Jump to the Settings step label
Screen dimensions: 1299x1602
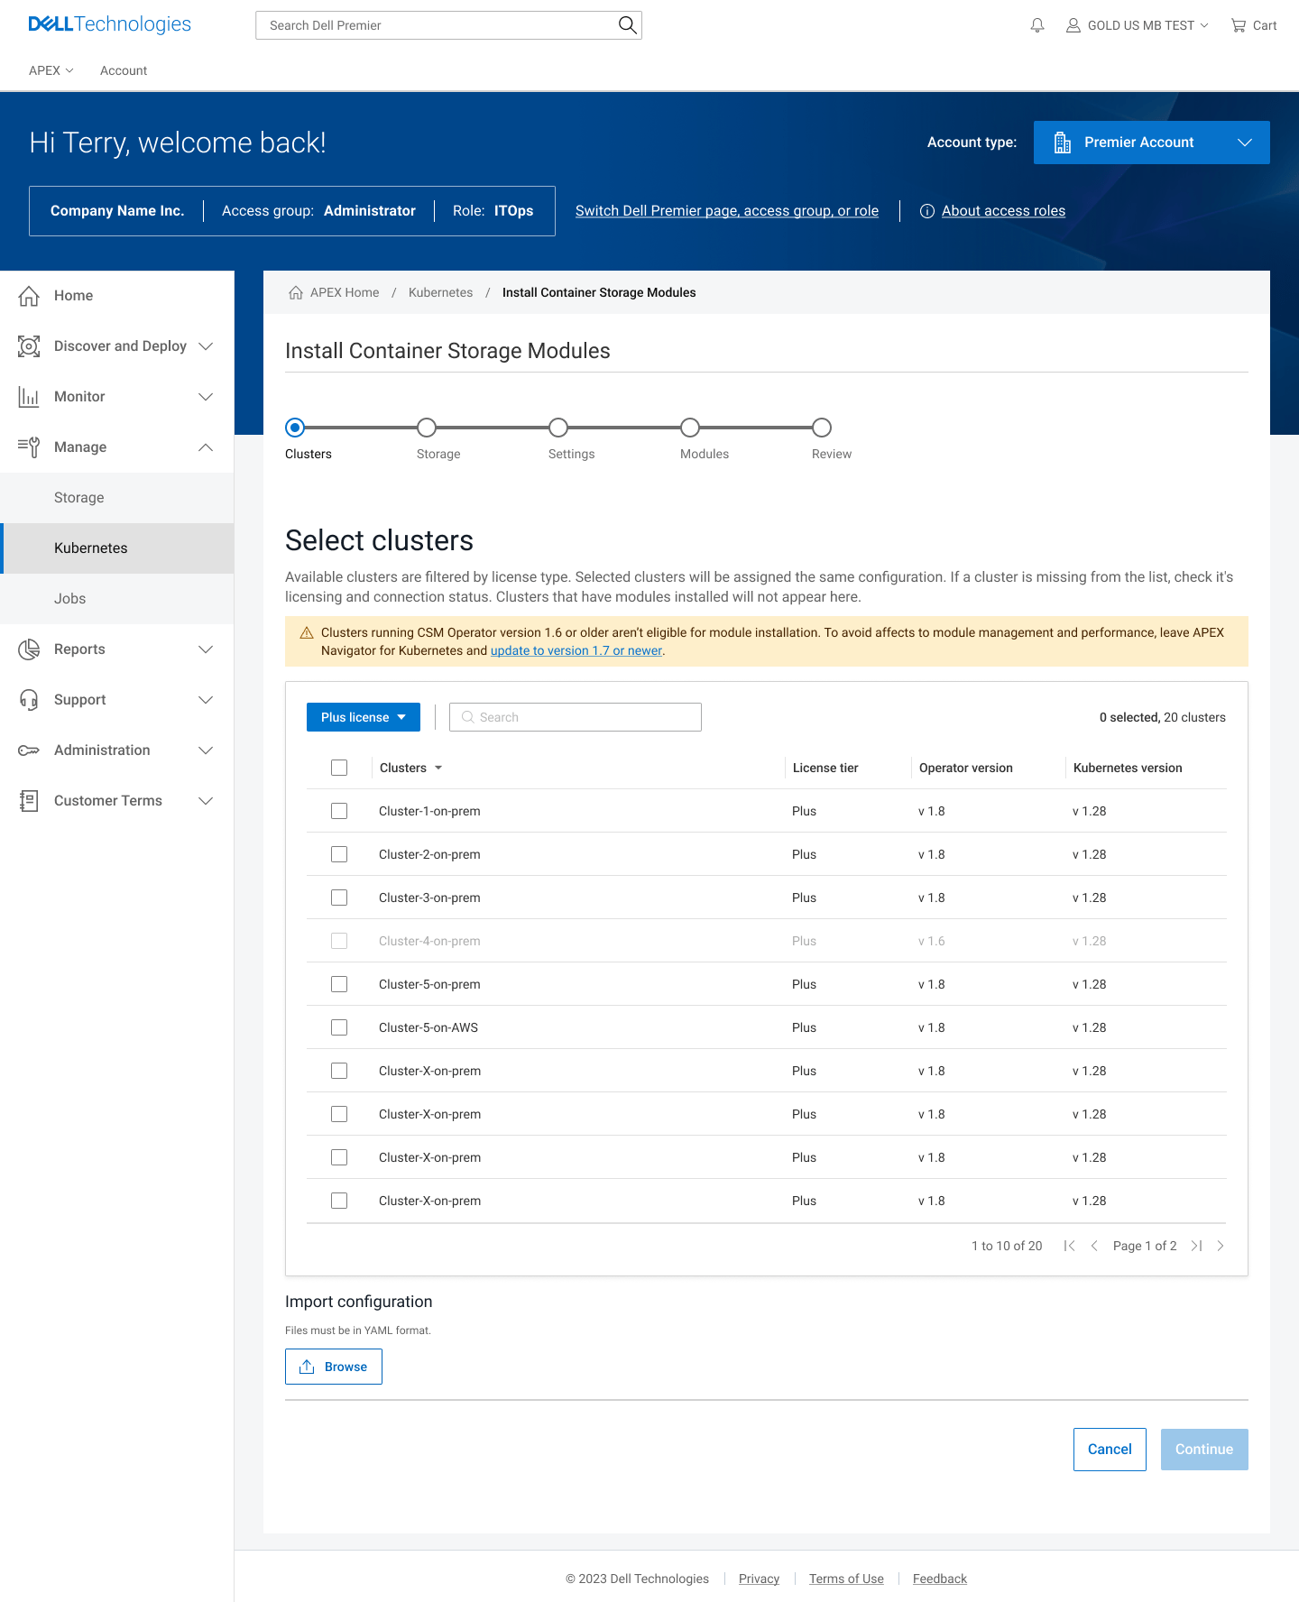[x=571, y=454]
